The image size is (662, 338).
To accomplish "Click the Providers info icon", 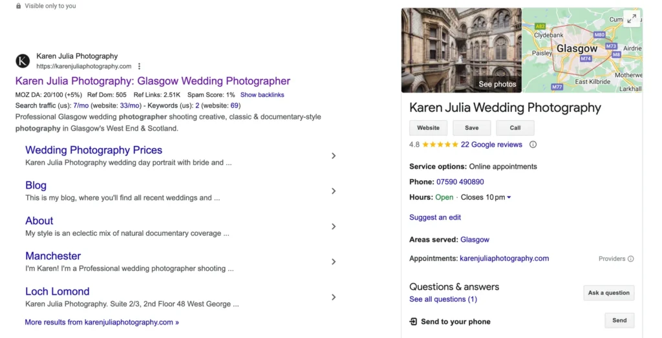I will coord(630,259).
